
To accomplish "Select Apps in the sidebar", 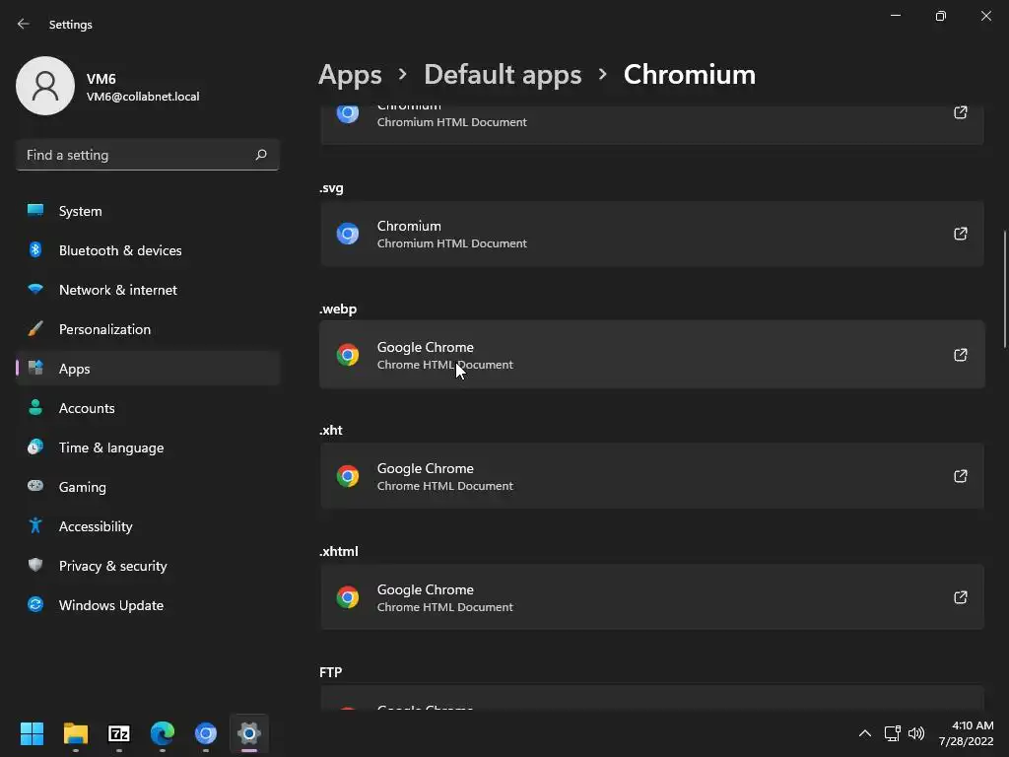I will click(148, 369).
